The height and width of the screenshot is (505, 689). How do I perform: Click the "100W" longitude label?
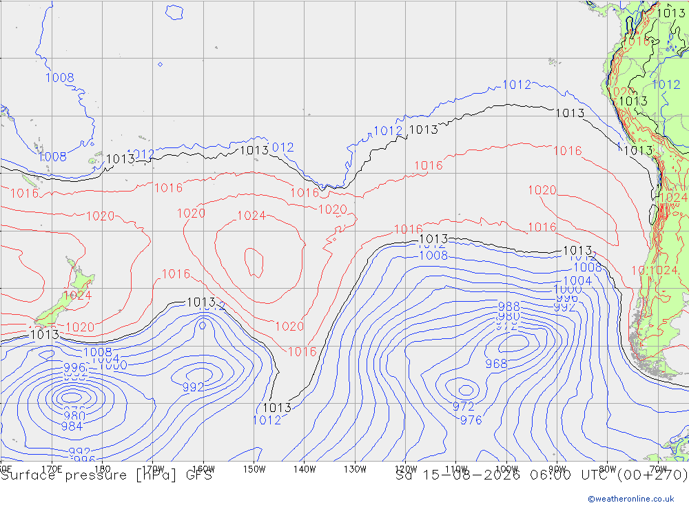(x=506, y=469)
